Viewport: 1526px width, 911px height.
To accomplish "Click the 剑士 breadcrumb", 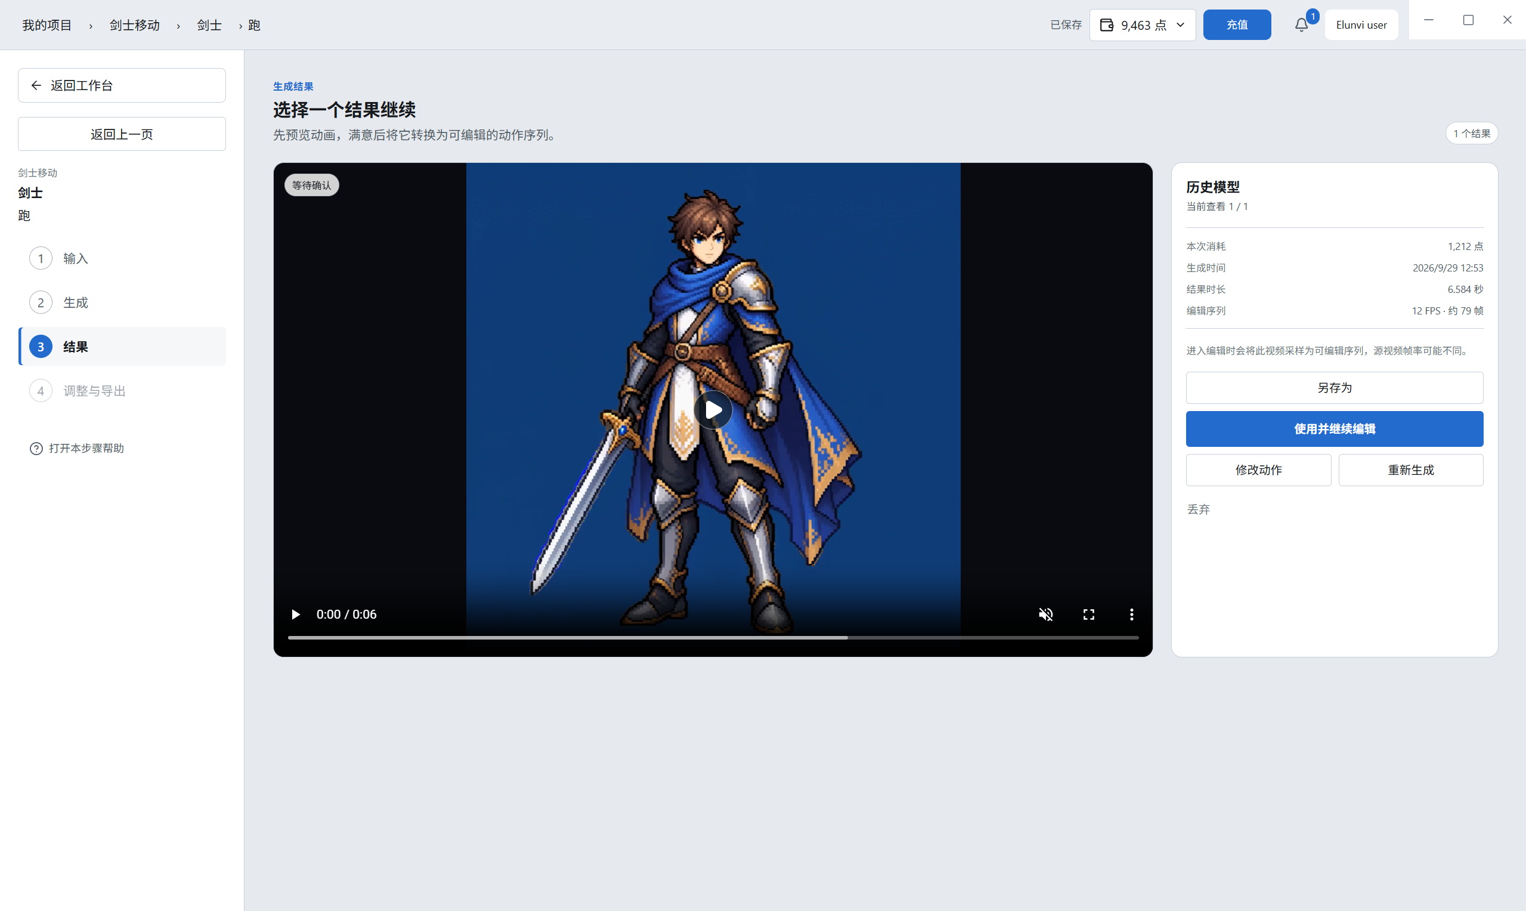I will pos(209,25).
